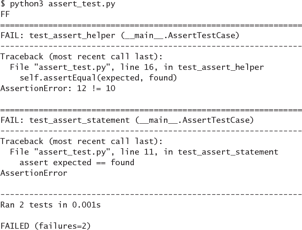Click the assert expected == found line
The image size is (302, 230).
click(x=77, y=163)
